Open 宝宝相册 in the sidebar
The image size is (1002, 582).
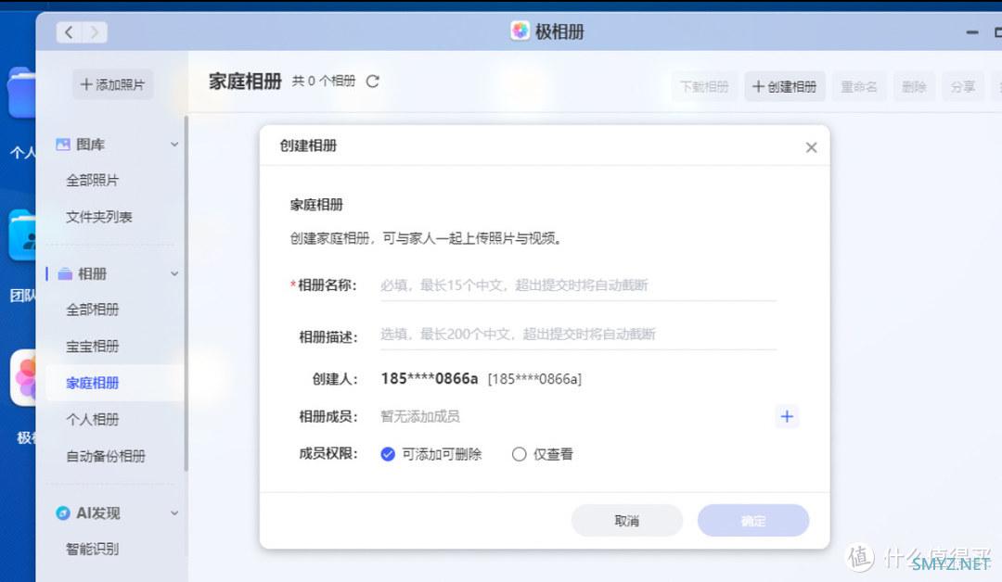point(93,347)
